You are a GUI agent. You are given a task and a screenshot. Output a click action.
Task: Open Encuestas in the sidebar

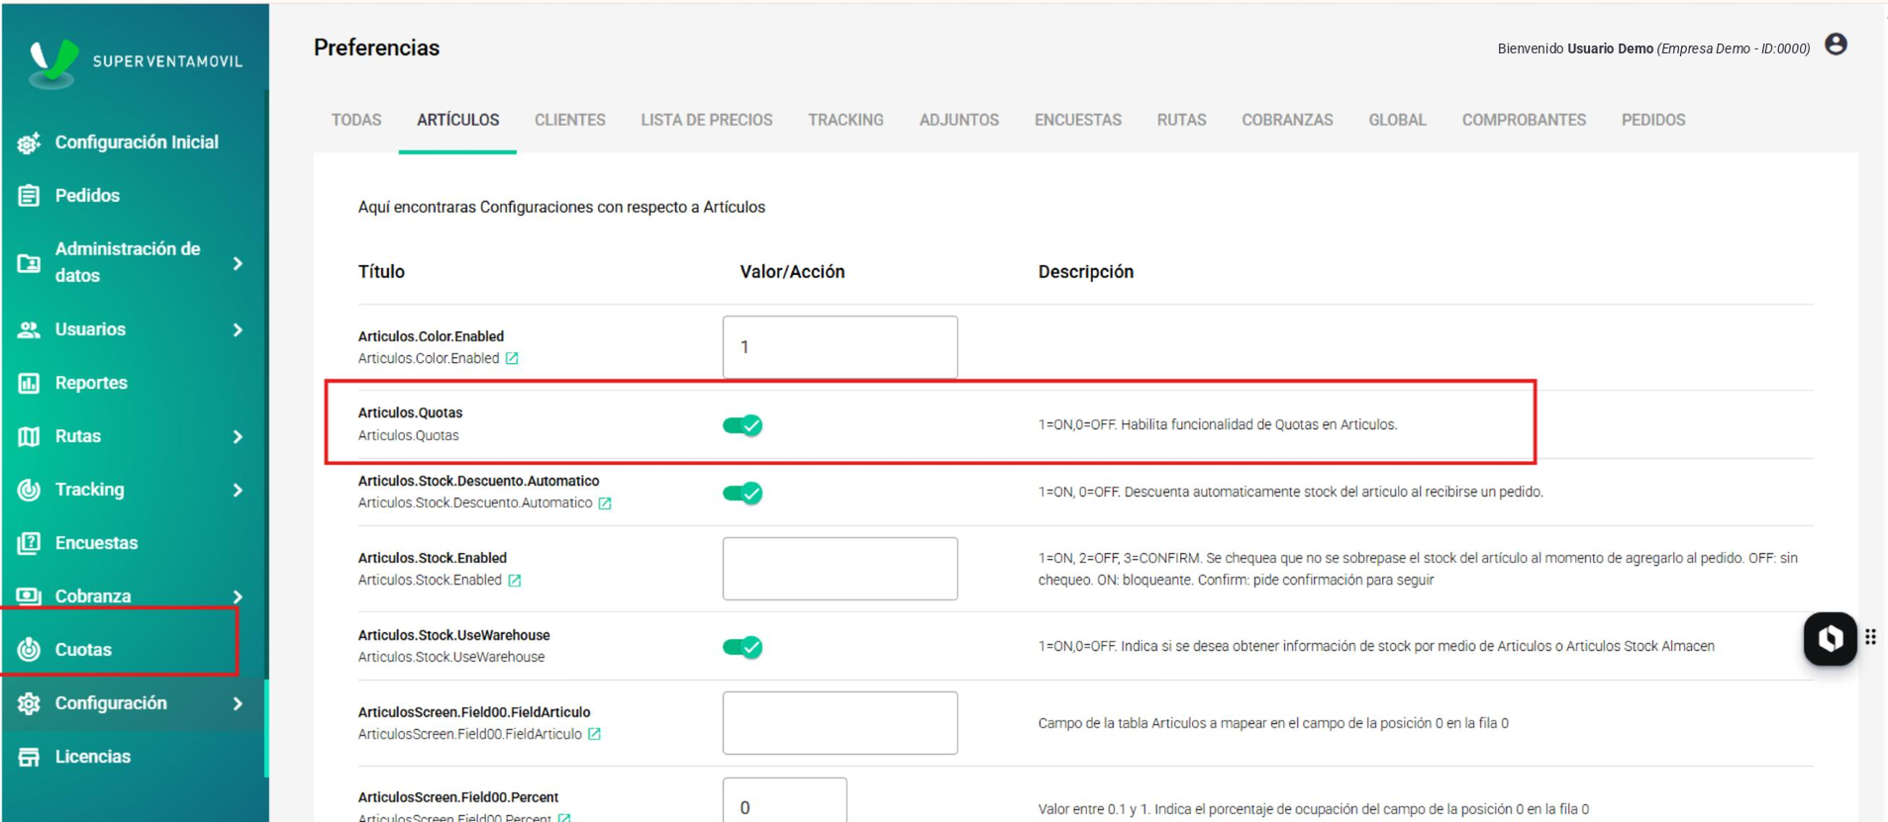click(x=96, y=543)
